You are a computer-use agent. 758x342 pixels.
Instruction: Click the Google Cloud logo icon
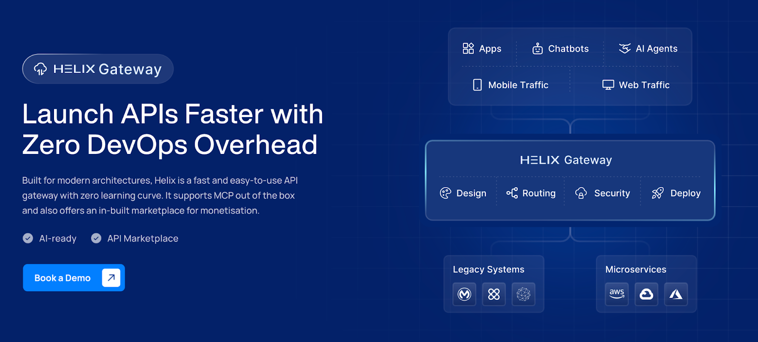coord(647,294)
